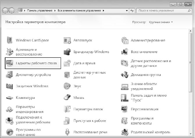This screenshot has height=138, width=195.
Task: Open the Клавиатура keyboard icon
Action: 9,98
